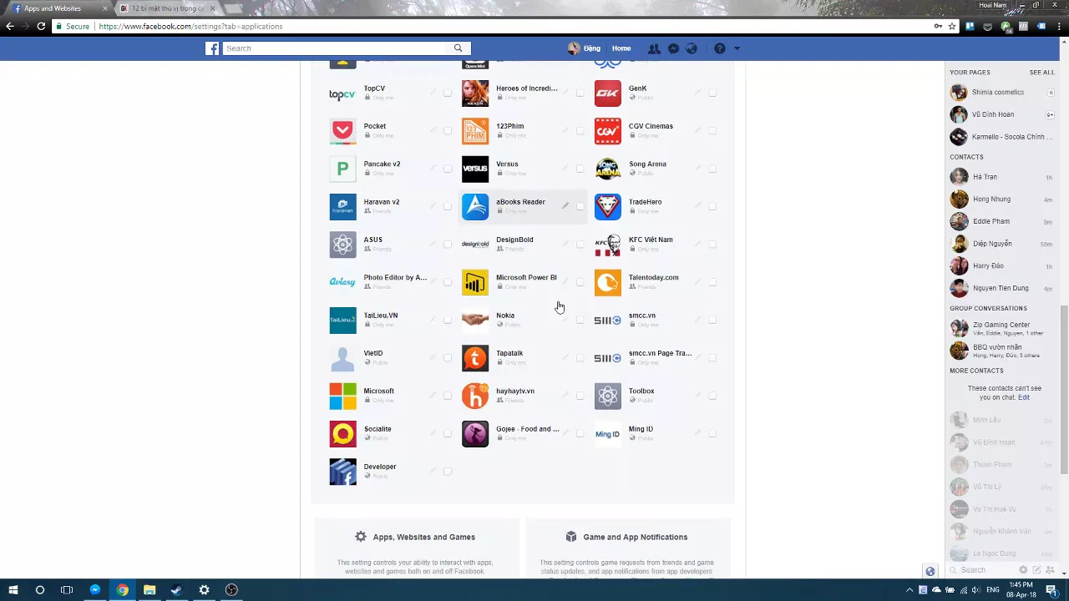Open the notifications globe icon
Screen dimensions: 1069x601
click(x=692, y=48)
